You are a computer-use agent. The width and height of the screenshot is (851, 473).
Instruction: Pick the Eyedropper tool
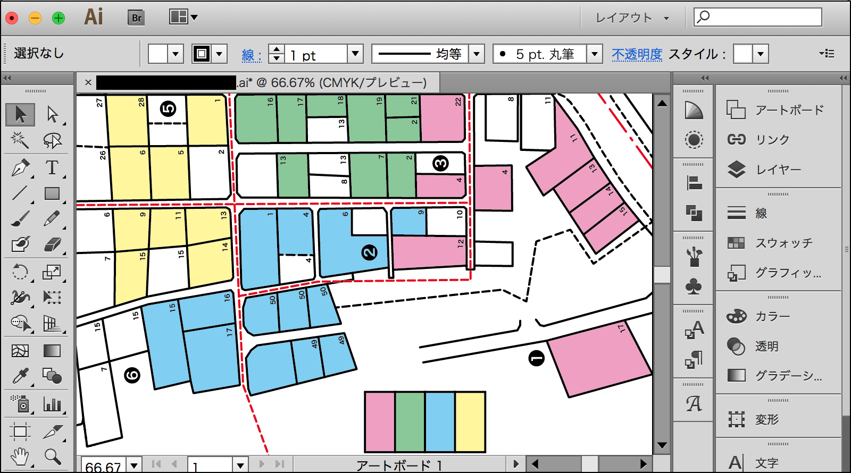(20, 376)
